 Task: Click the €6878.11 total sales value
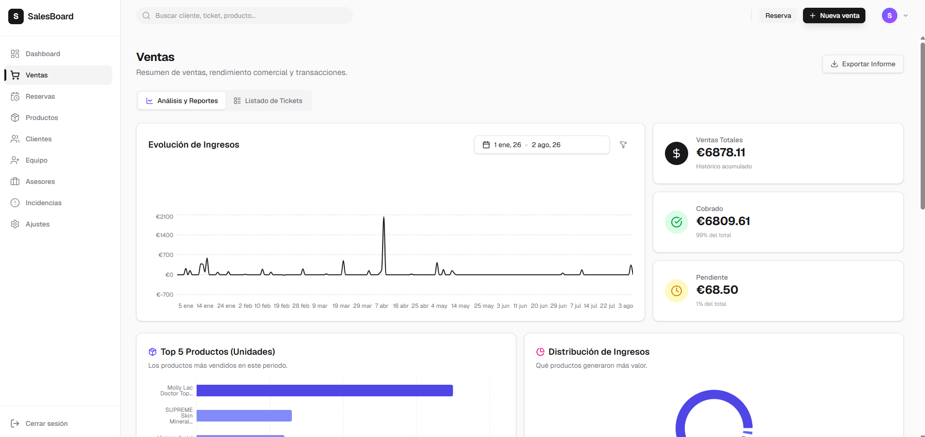point(721,152)
